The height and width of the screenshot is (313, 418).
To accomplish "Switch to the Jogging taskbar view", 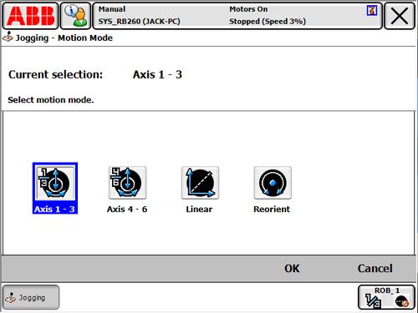I will coord(31,297).
